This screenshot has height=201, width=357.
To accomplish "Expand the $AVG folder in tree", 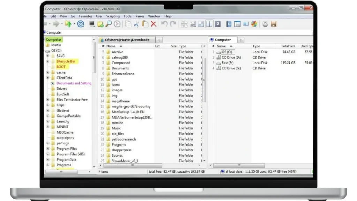I will tap(48, 56).
